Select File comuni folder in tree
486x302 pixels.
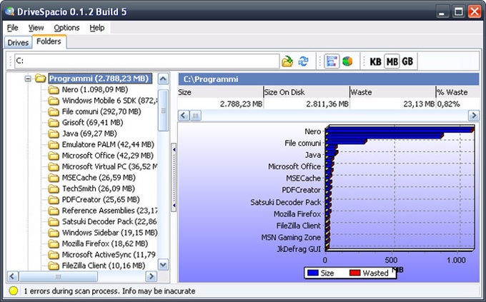[101, 112]
